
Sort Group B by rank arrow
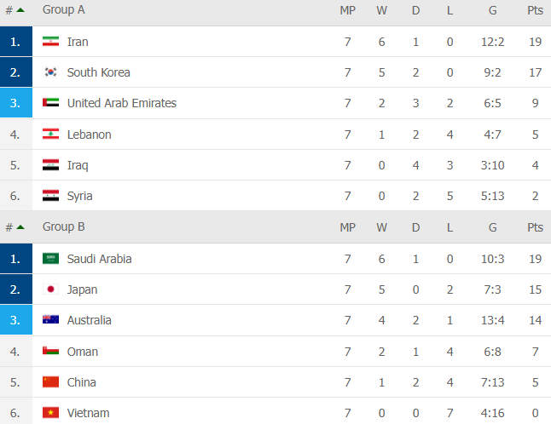tap(20, 227)
